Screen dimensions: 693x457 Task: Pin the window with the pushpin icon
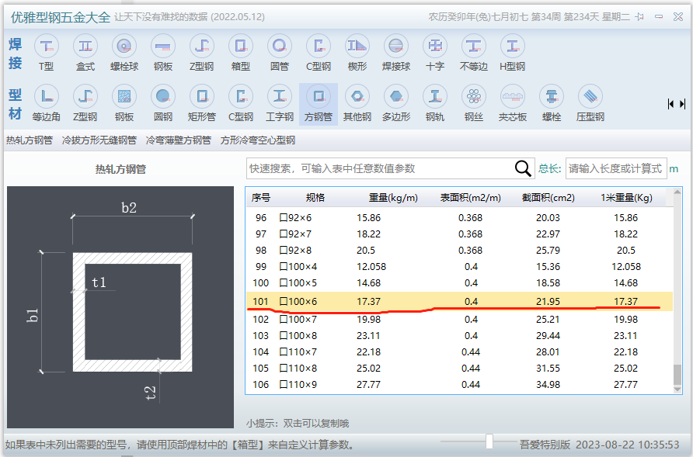pos(639,17)
